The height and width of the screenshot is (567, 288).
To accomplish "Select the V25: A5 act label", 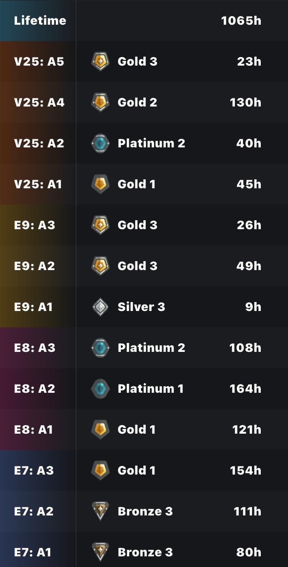I will [39, 61].
